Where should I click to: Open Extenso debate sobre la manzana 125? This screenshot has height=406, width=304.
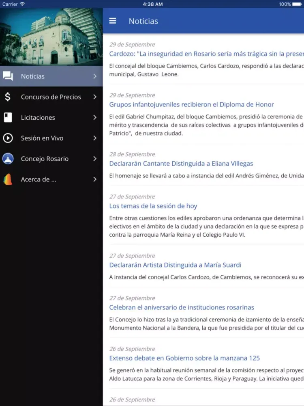pyautogui.click(x=184, y=358)
